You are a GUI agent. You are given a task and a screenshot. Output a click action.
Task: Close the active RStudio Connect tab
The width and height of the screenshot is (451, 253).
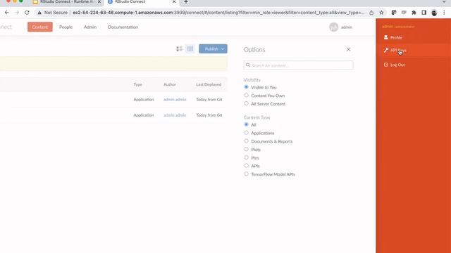(174, 2)
